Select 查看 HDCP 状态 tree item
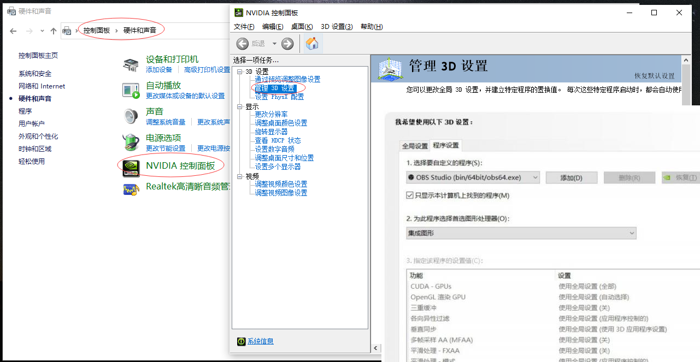This screenshot has height=362, width=700. [x=278, y=141]
